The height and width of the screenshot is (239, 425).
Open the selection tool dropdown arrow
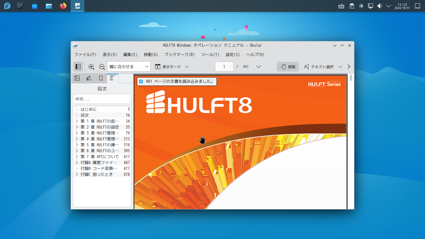pyautogui.click(x=340, y=67)
